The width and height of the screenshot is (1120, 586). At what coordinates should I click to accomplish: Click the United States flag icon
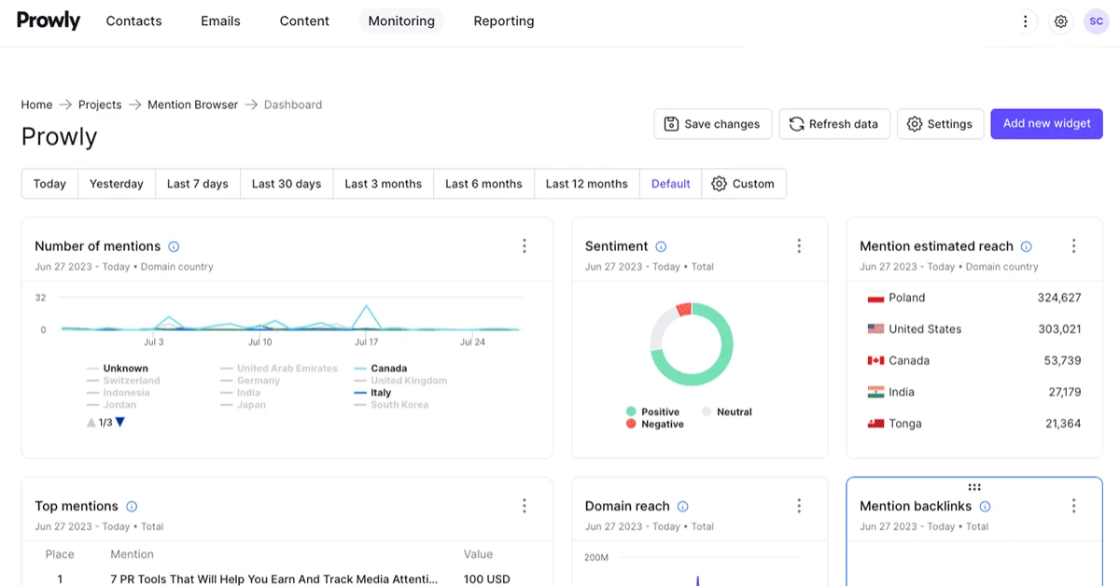pyautogui.click(x=875, y=329)
